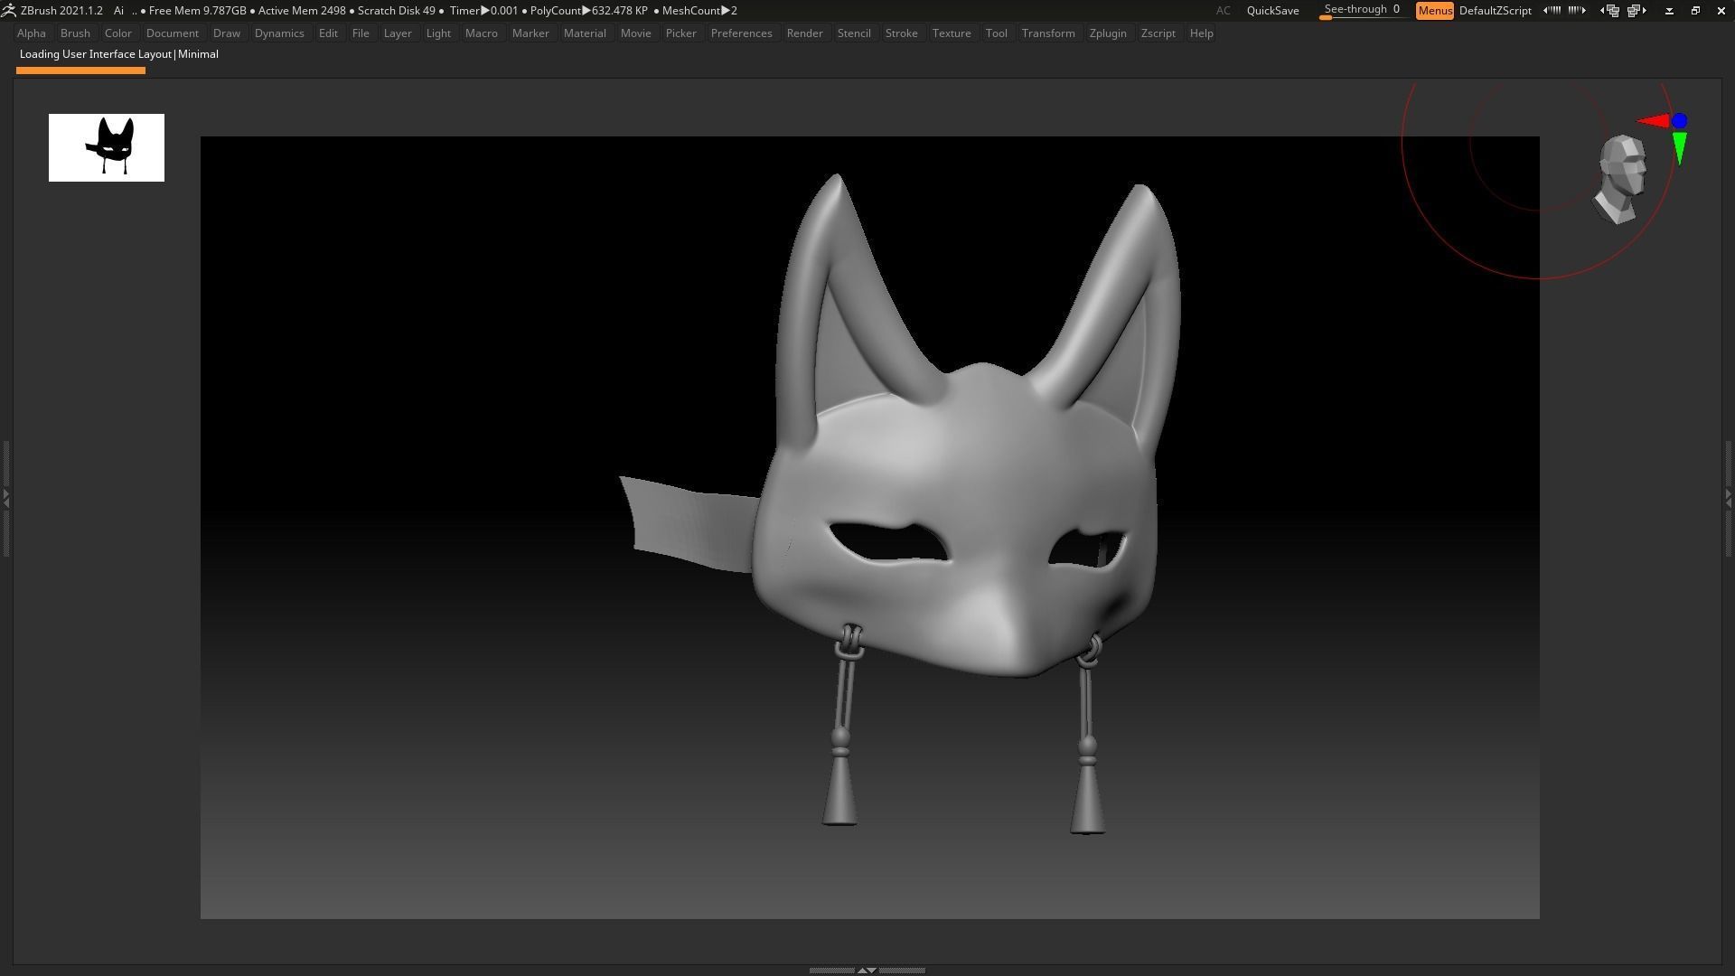The height and width of the screenshot is (976, 1735).
Task: Click the Active Mem 2498 readout
Action: (x=302, y=11)
